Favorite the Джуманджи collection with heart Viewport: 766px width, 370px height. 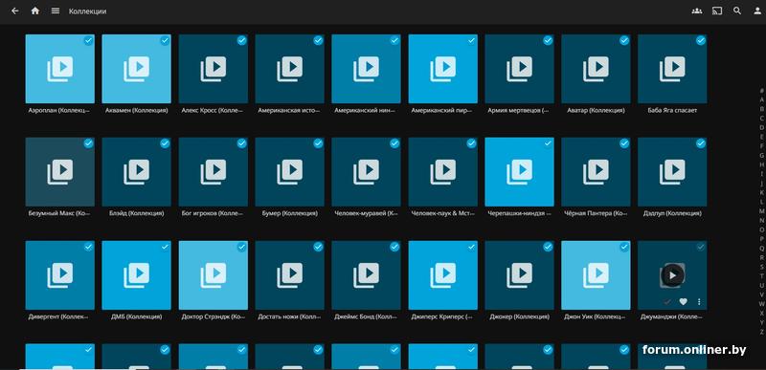click(x=683, y=302)
